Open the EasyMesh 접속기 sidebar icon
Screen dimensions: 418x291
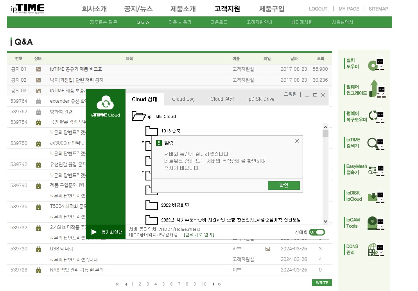coord(376,170)
